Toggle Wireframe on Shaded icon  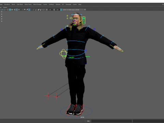coord(14,10)
